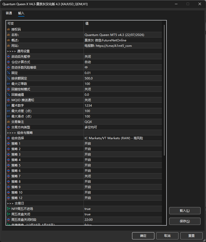Select the >>> 交易日 section row

(x=84, y=203)
